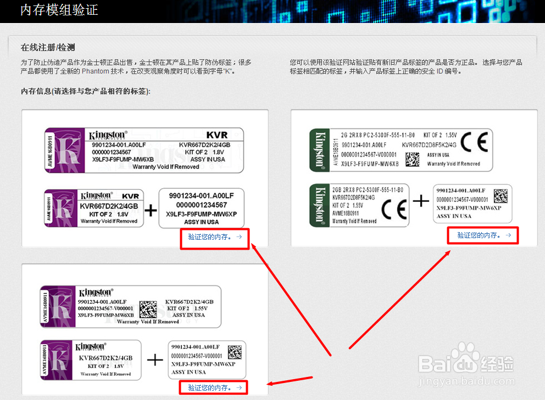Select the small purple KVR label with KIT OF 2 1.8V

(x=94, y=208)
